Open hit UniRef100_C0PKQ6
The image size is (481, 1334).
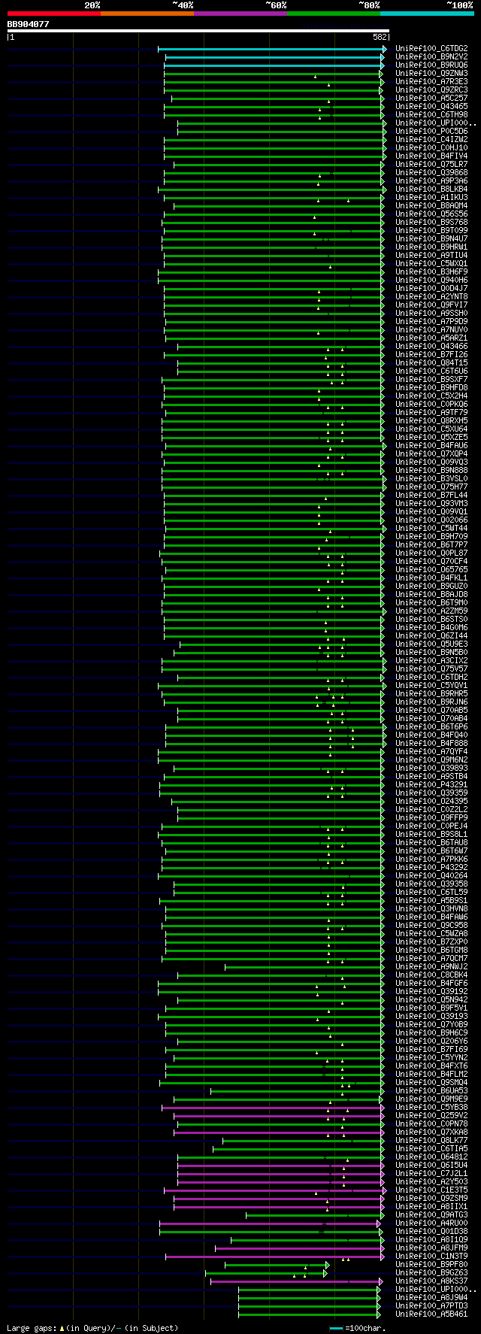tap(431, 404)
